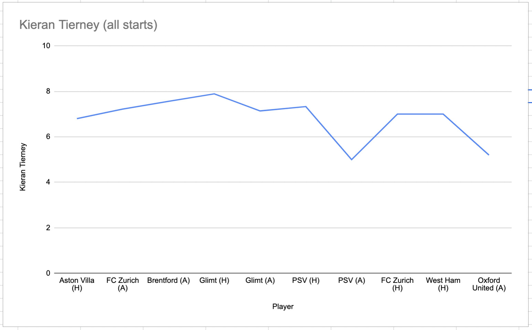The image size is (532, 330).
Task: Select the 'Brentford (A)' axis label
Action: [168, 280]
